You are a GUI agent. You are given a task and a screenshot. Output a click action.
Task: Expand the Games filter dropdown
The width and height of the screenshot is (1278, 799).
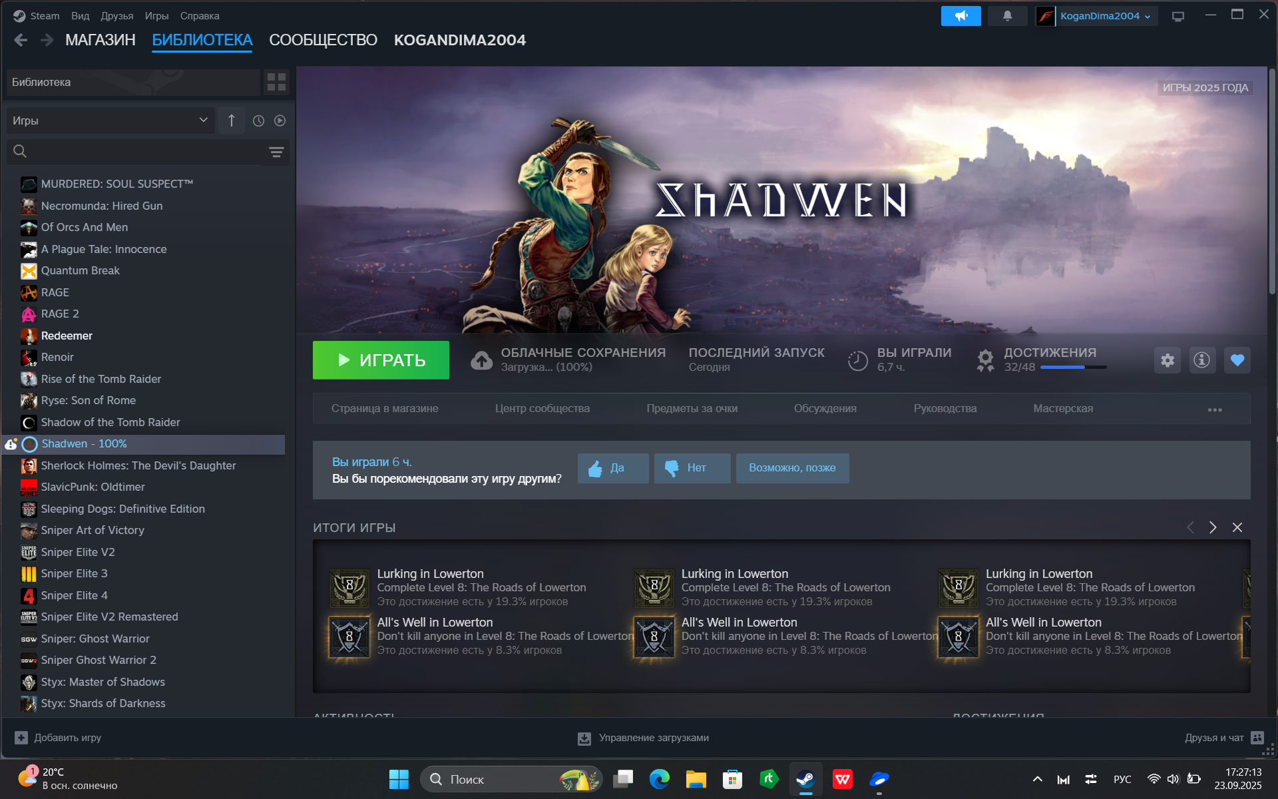(110, 121)
